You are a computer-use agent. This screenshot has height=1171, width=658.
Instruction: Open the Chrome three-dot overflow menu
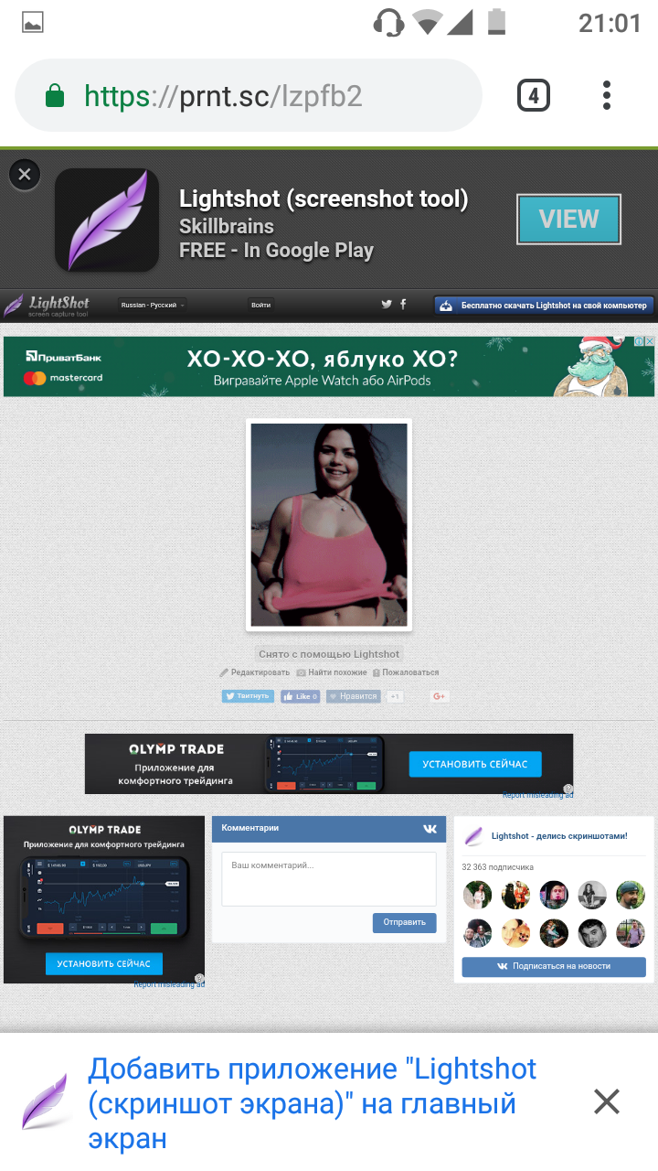tap(607, 95)
